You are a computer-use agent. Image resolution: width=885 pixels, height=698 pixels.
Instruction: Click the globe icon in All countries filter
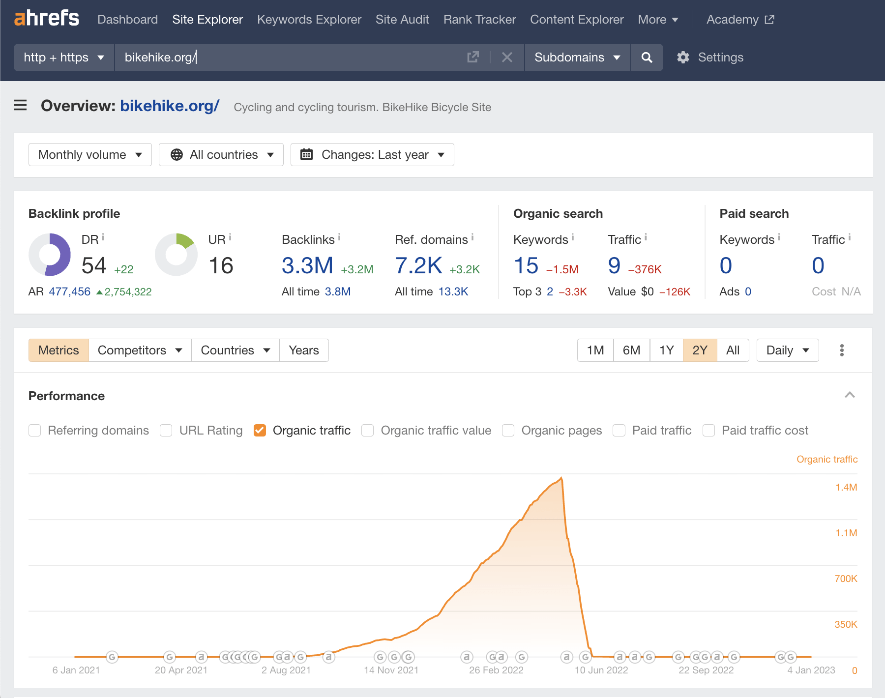pyautogui.click(x=177, y=154)
